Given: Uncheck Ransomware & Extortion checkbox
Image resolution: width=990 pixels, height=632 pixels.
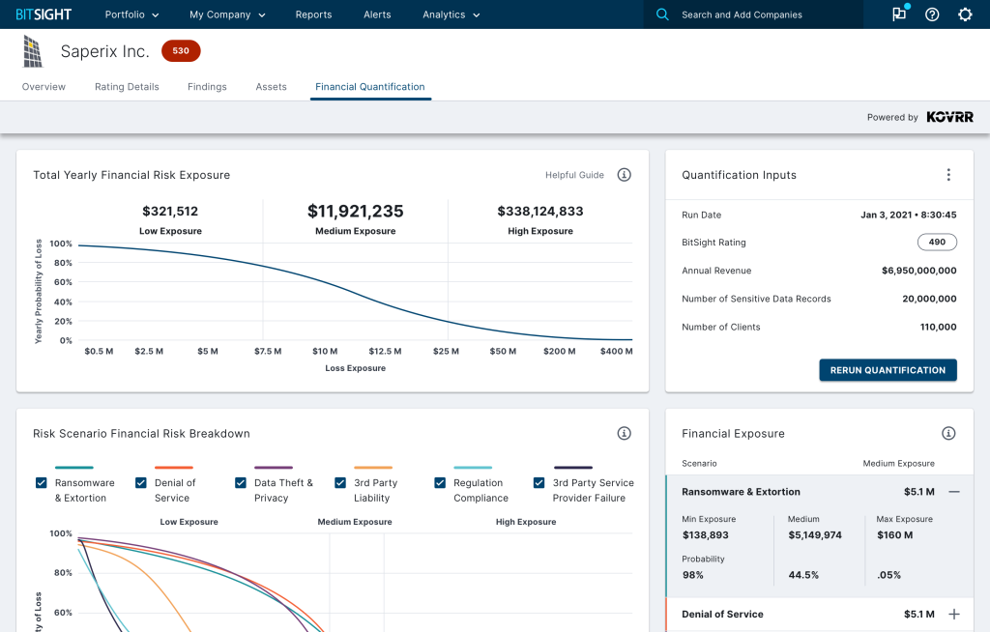Looking at the screenshot, I should tap(42, 483).
